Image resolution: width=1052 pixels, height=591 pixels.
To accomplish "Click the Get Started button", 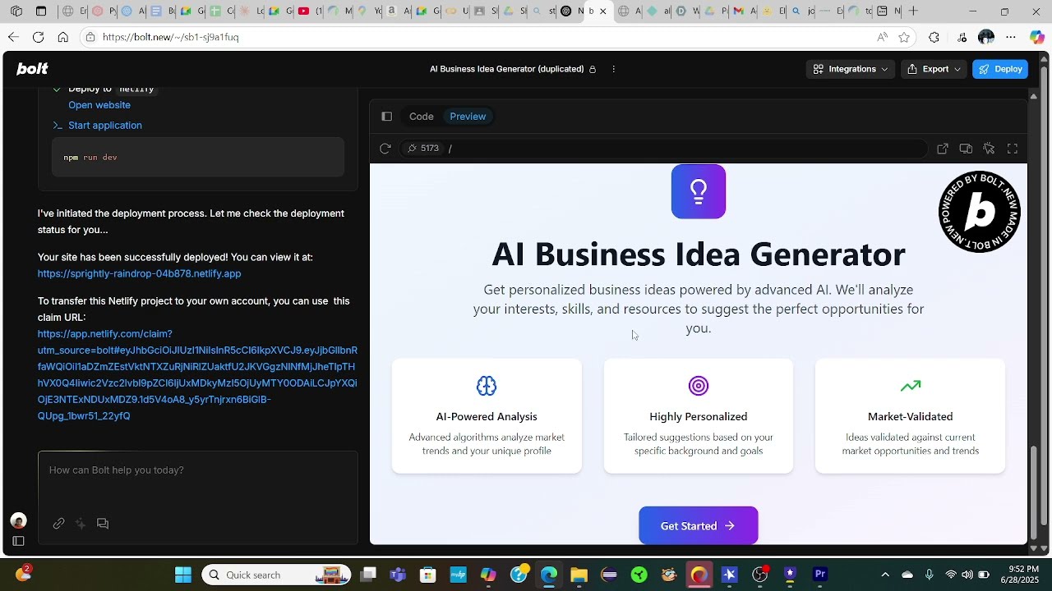I will pos(699,525).
